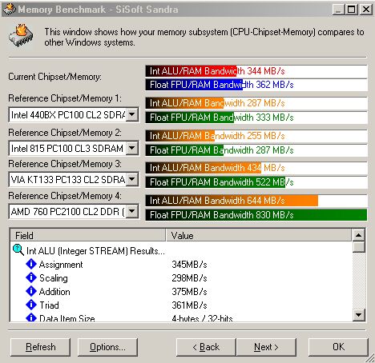Click the Float FPU 333 MB/s bar

pyautogui.click(x=256, y=118)
